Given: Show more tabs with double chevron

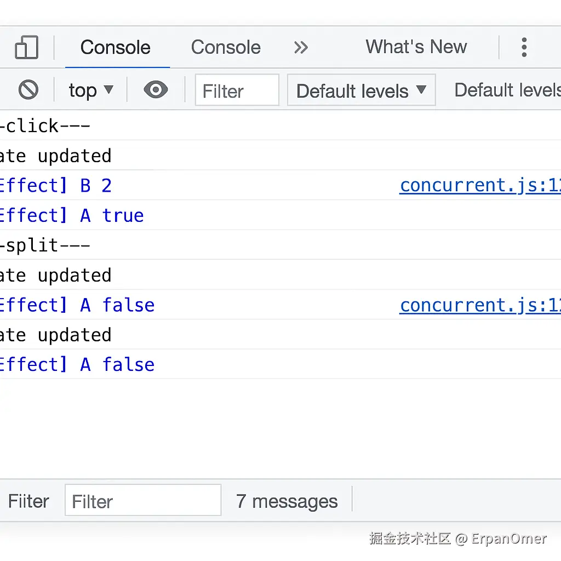Looking at the screenshot, I should pos(301,47).
